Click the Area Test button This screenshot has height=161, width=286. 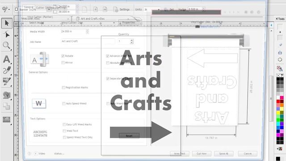coord(180,154)
